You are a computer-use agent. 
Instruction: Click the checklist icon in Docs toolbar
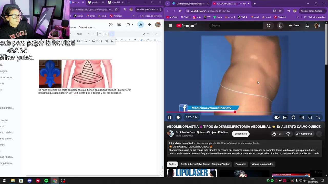78,41
